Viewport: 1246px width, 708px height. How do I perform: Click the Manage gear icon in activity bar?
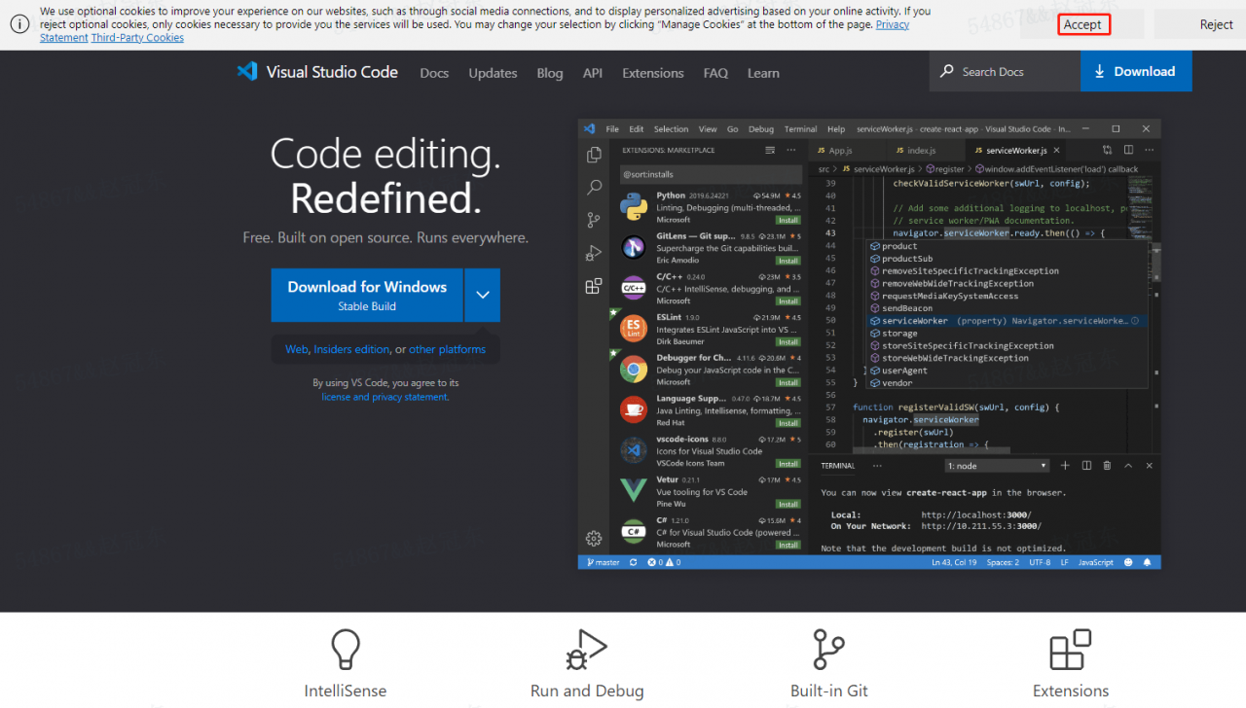pos(594,538)
